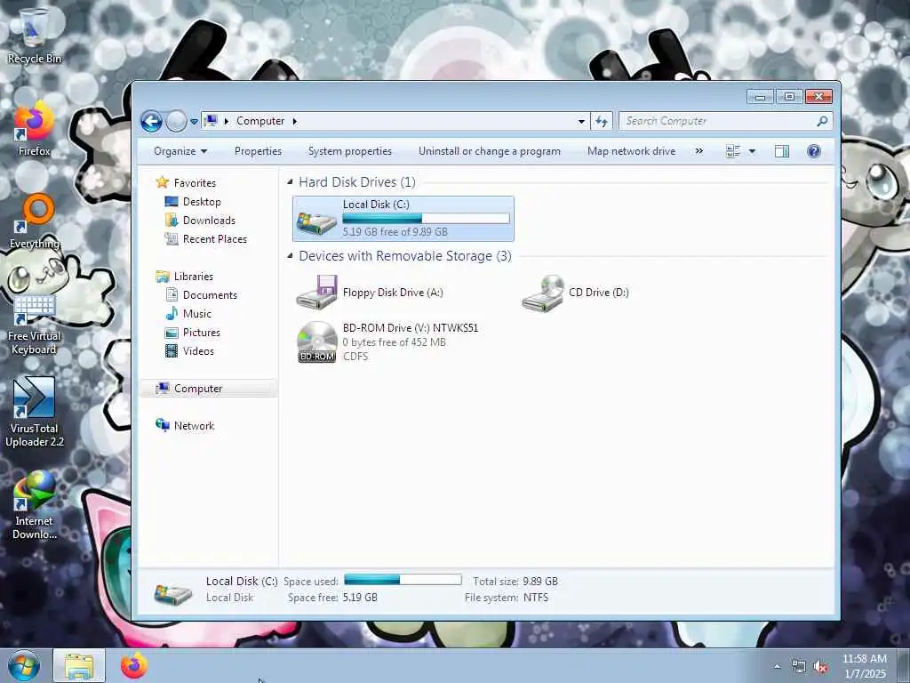
Task: Maximize the Computer window
Action: tap(789, 96)
